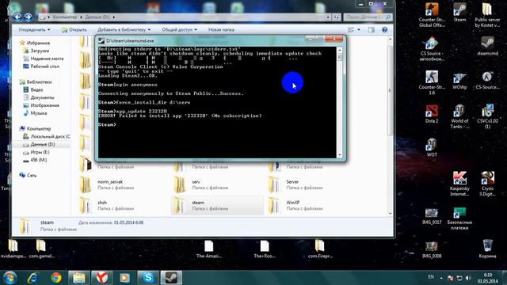The image size is (507, 285).
Task: Open the WOT desktop shortcut
Action: click(x=432, y=148)
